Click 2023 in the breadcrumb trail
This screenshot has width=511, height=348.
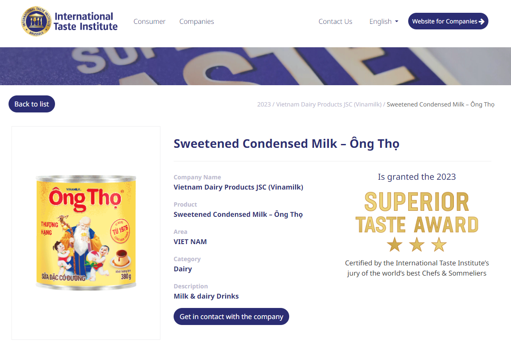coord(264,104)
